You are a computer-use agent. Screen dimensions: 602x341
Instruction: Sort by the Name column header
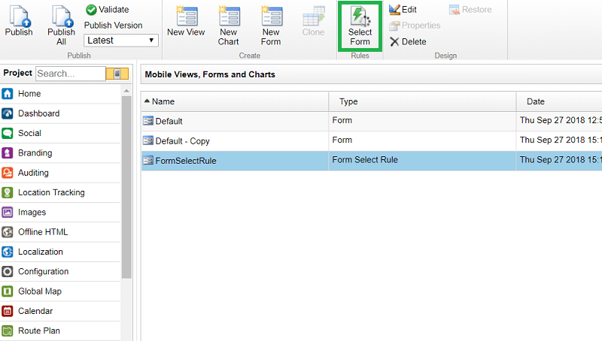coord(235,101)
